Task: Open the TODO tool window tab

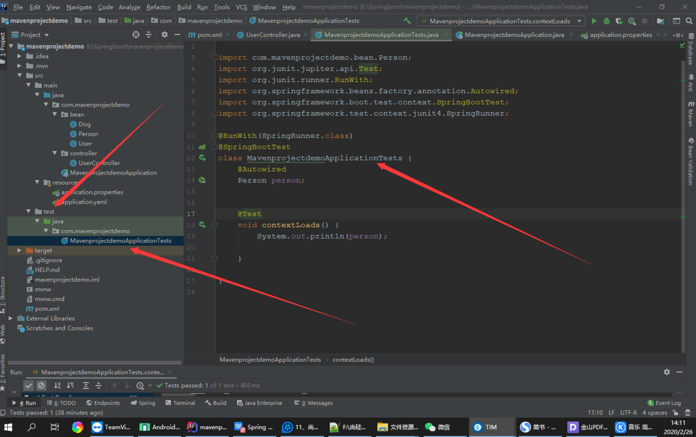Action: click(61, 403)
